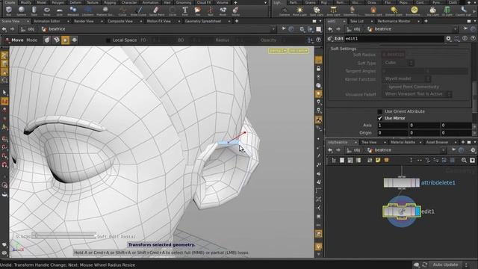Toggle sticky note icon in network toolbar

(x=378, y=161)
